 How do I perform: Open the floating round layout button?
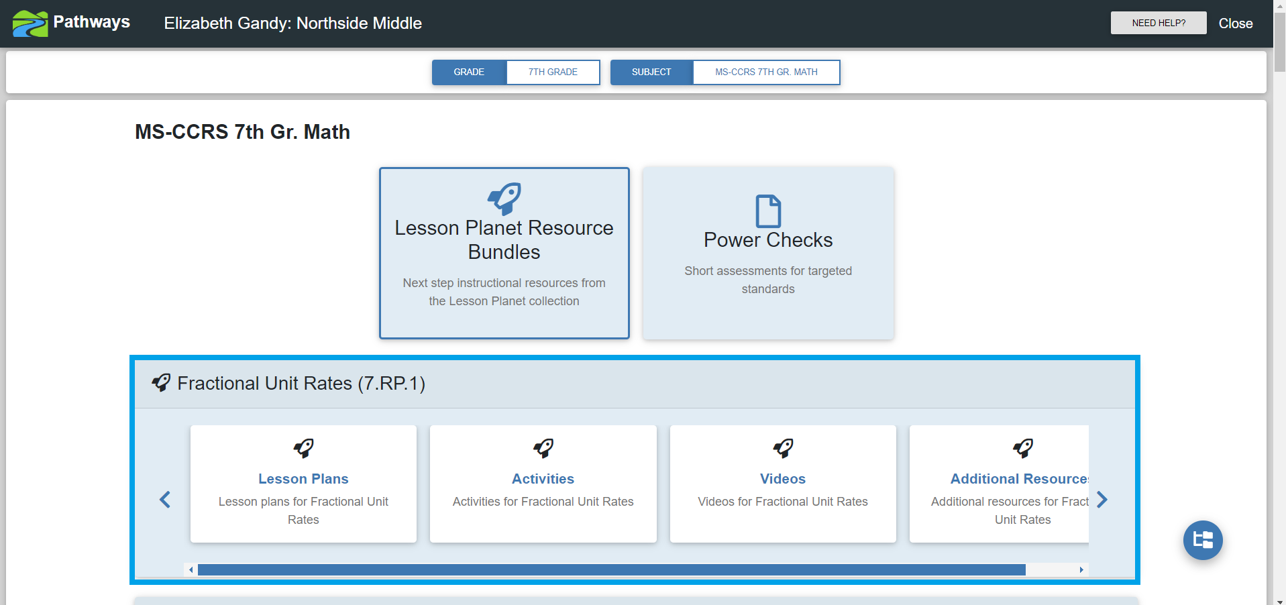(1203, 540)
